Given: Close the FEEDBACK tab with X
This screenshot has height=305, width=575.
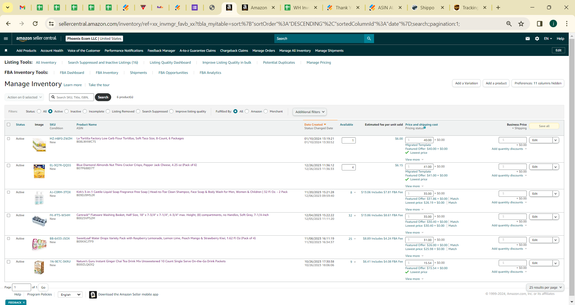Looking at the screenshot, I should tap(24, 303).
